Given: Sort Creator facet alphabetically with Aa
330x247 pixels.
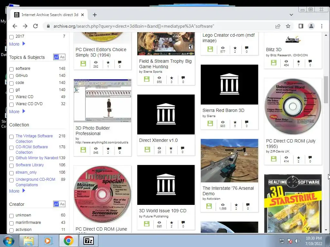Looking at the screenshot, I should point(62,204).
